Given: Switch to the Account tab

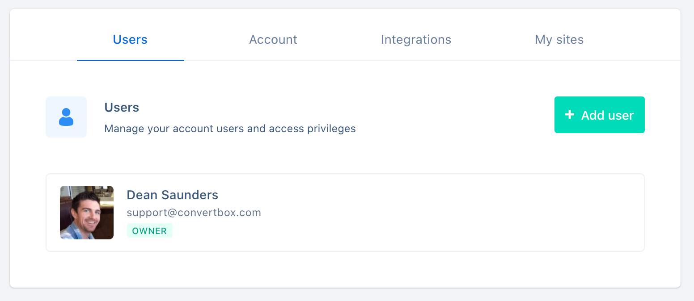Looking at the screenshot, I should pos(273,40).
